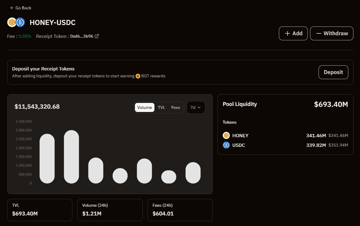Switch chart to Volume view
The width and height of the screenshot is (360, 226).
tap(145, 107)
